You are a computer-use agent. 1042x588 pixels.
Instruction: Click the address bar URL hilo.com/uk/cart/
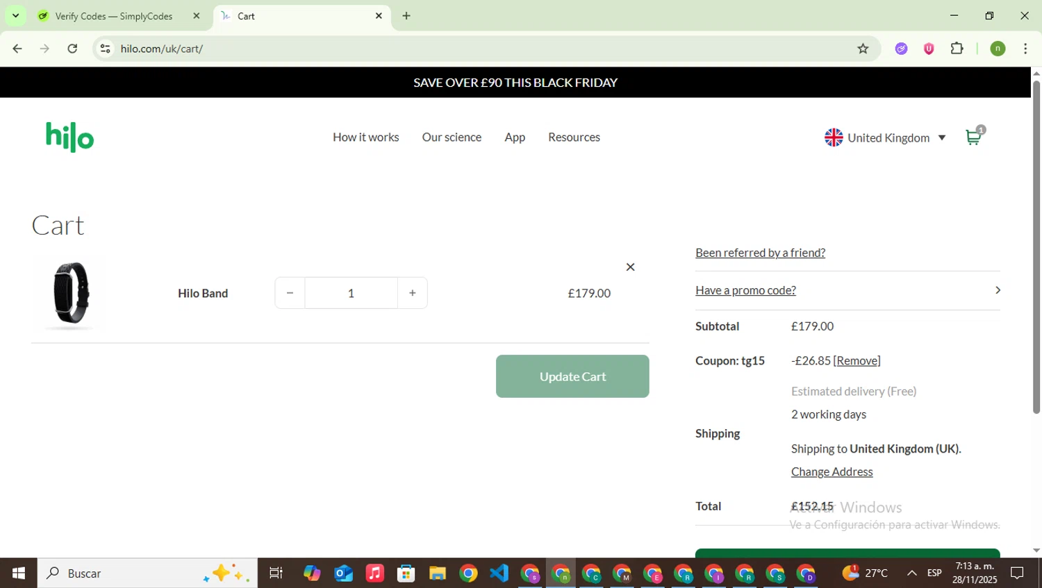click(161, 49)
